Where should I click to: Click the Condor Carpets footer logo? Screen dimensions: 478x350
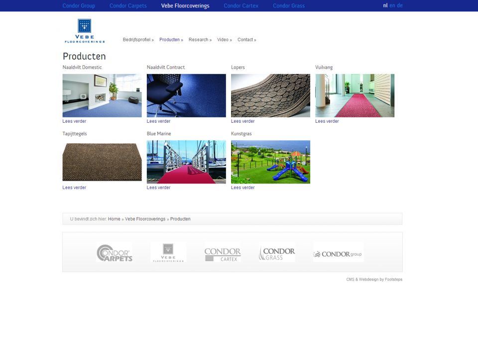click(114, 253)
